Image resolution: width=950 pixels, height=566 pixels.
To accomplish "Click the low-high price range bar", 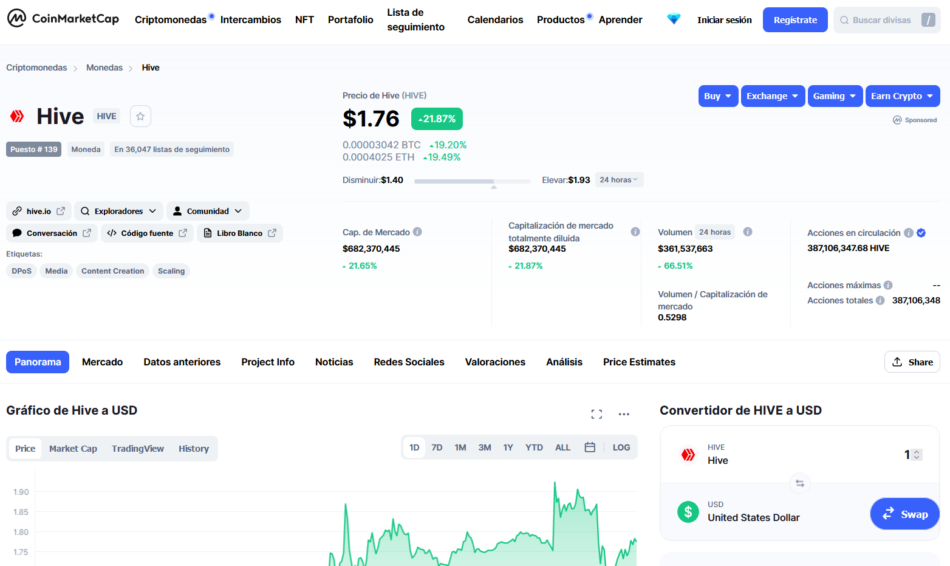I will (473, 181).
